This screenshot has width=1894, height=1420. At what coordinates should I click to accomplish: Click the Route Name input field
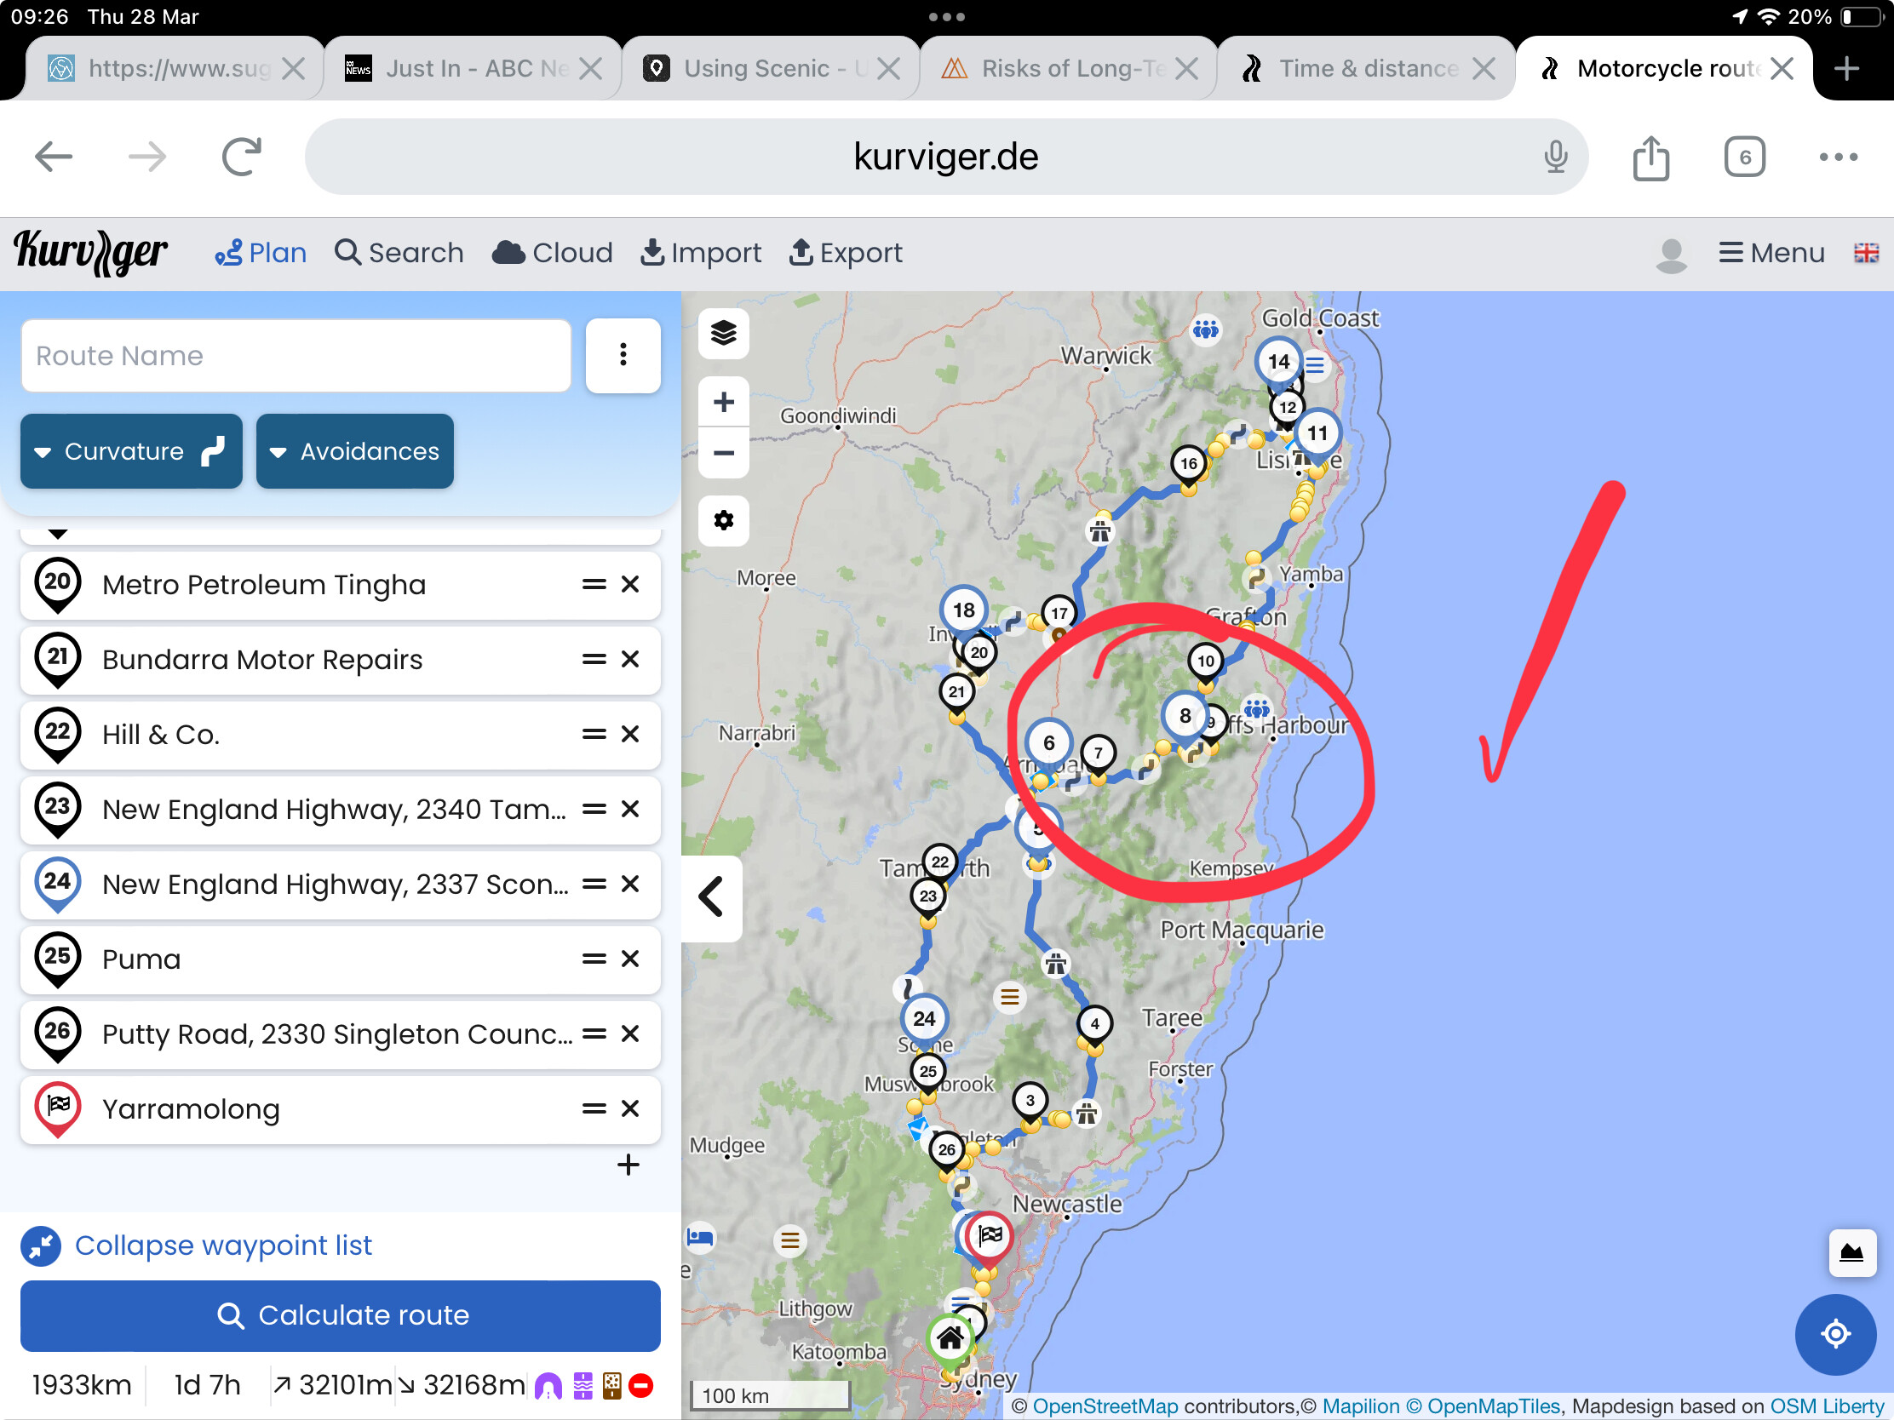pos(296,355)
